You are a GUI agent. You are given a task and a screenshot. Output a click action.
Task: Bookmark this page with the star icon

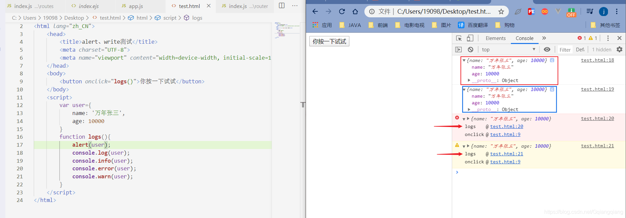coord(501,12)
